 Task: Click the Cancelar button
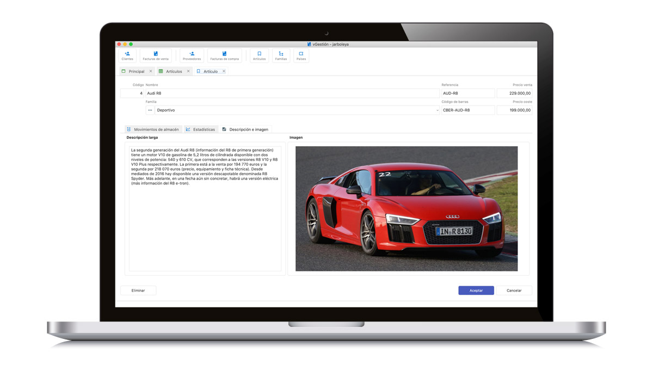514,290
